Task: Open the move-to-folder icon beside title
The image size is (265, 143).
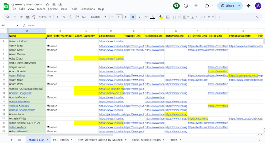Action: point(54,4)
